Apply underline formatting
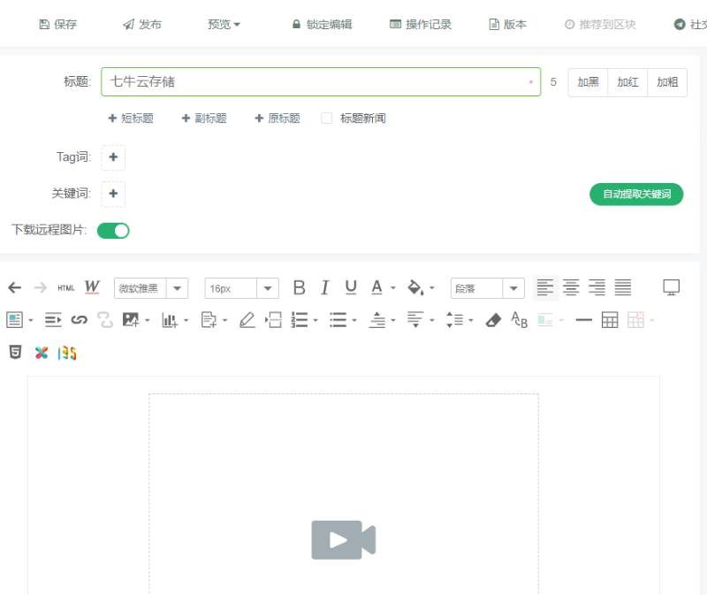Image resolution: width=707 pixels, height=595 pixels. pos(350,287)
